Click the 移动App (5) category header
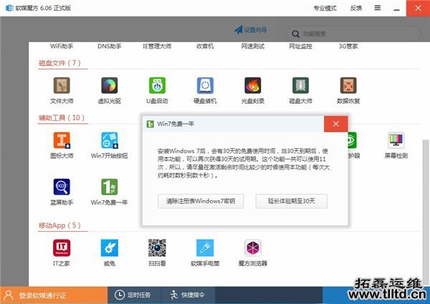Screen dimensions: 430x304 click(x=59, y=225)
